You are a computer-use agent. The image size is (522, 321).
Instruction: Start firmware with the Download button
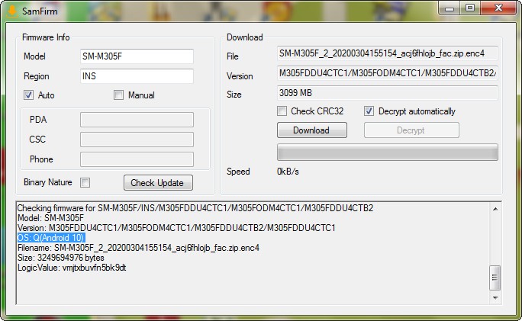coord(312,130)
